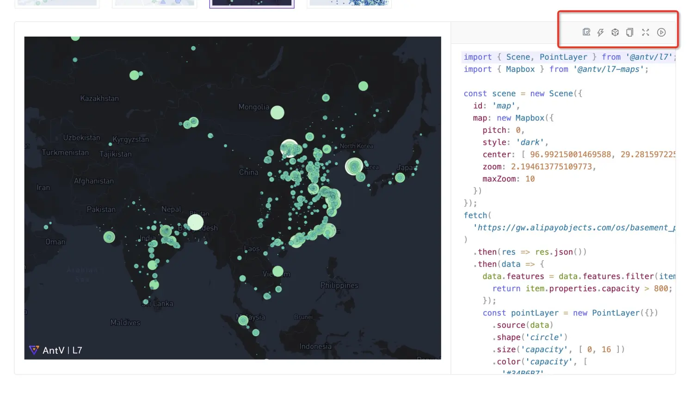690x393 pixels.
Task: Click the Philippines label on the map
Action: coord(339,286)
